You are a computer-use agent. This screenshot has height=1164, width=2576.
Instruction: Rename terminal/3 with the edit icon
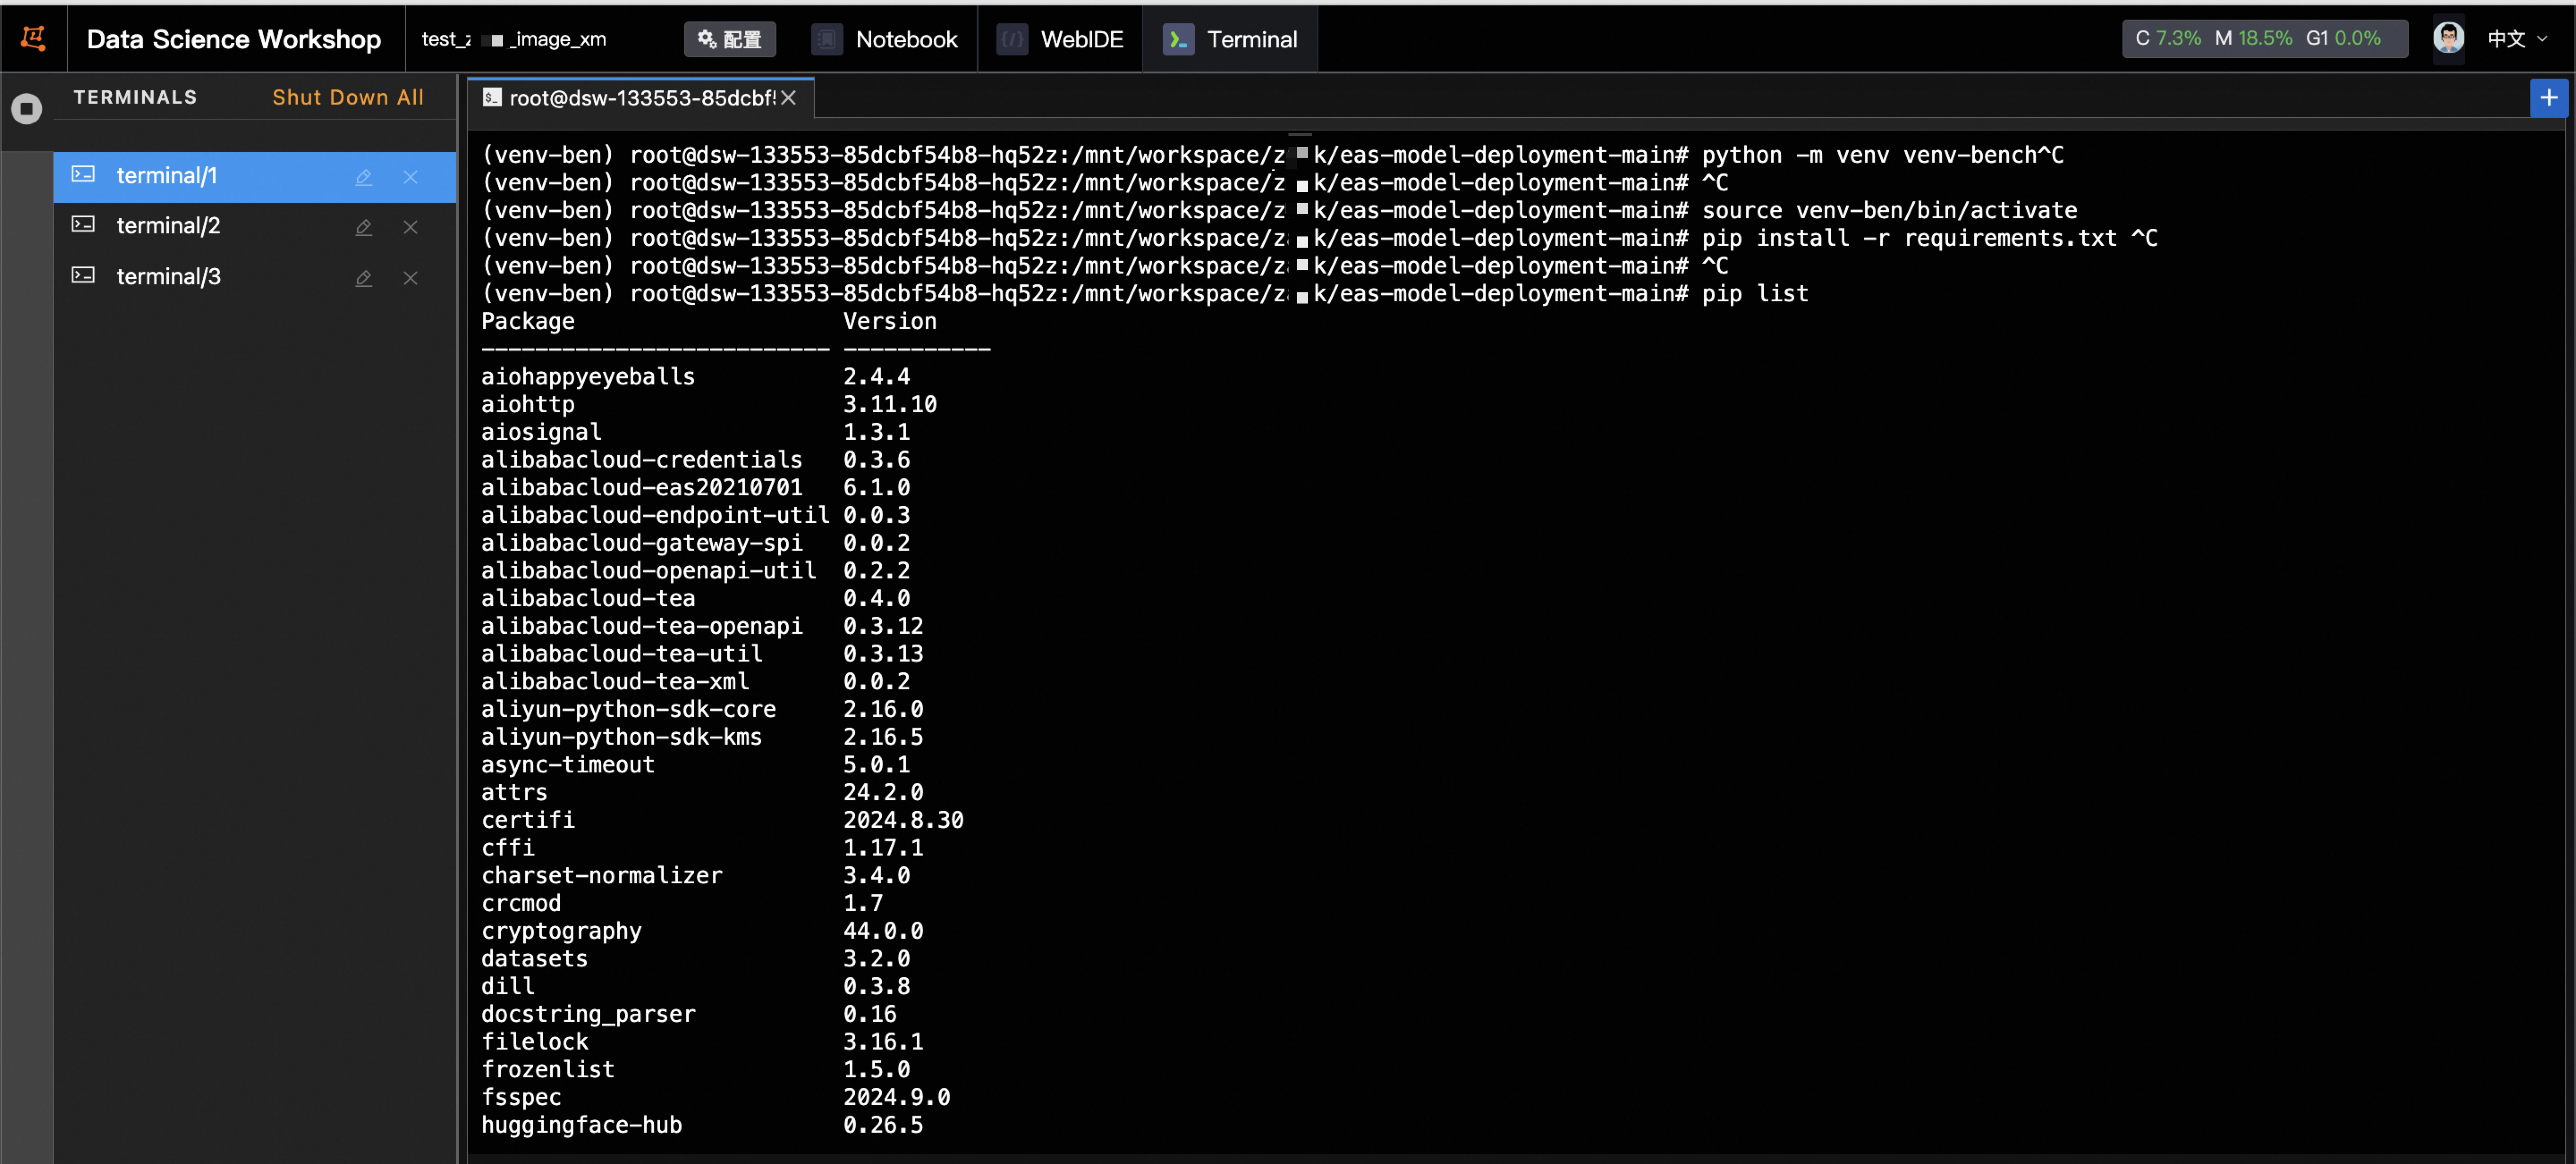364,279
